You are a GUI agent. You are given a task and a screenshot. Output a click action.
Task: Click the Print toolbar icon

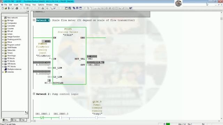(17, 8)
